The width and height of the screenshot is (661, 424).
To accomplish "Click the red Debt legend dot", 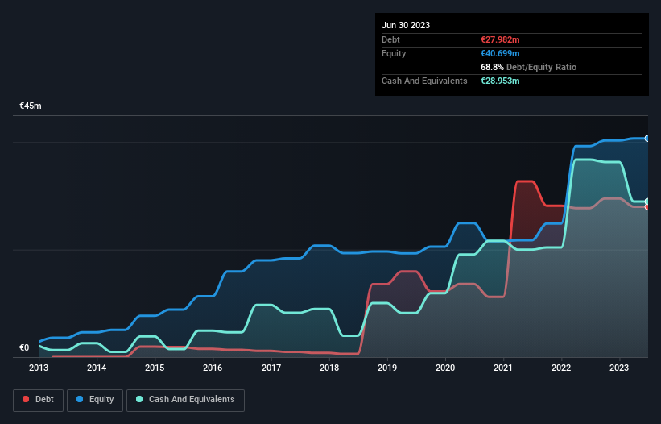I will coord(26,399).
